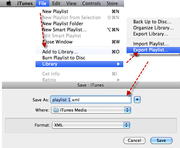
Task: Open the Apple menu
Action: [x=9, y=3]
